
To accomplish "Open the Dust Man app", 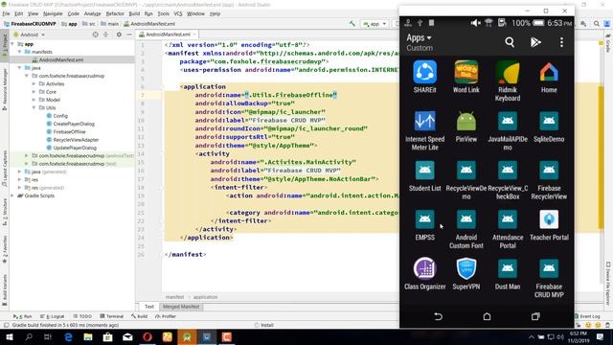I will (x=508, y=268).
